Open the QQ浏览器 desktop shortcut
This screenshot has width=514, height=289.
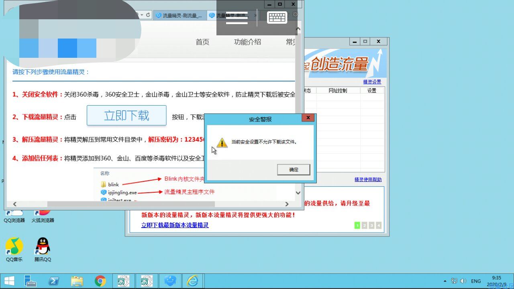point(14,216)
